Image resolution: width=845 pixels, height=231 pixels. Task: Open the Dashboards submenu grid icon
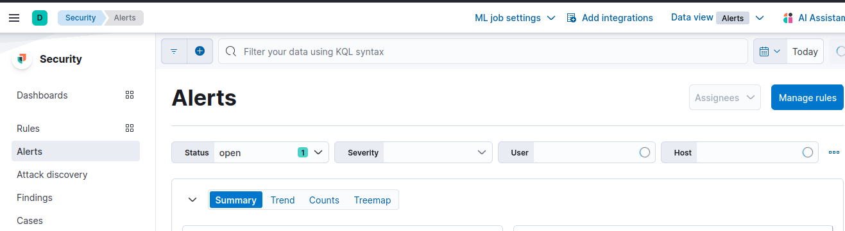pos(130,95)
